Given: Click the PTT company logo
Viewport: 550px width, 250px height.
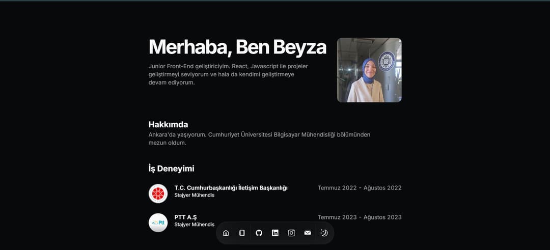Looking at the screenshot, I should [158, 223].
